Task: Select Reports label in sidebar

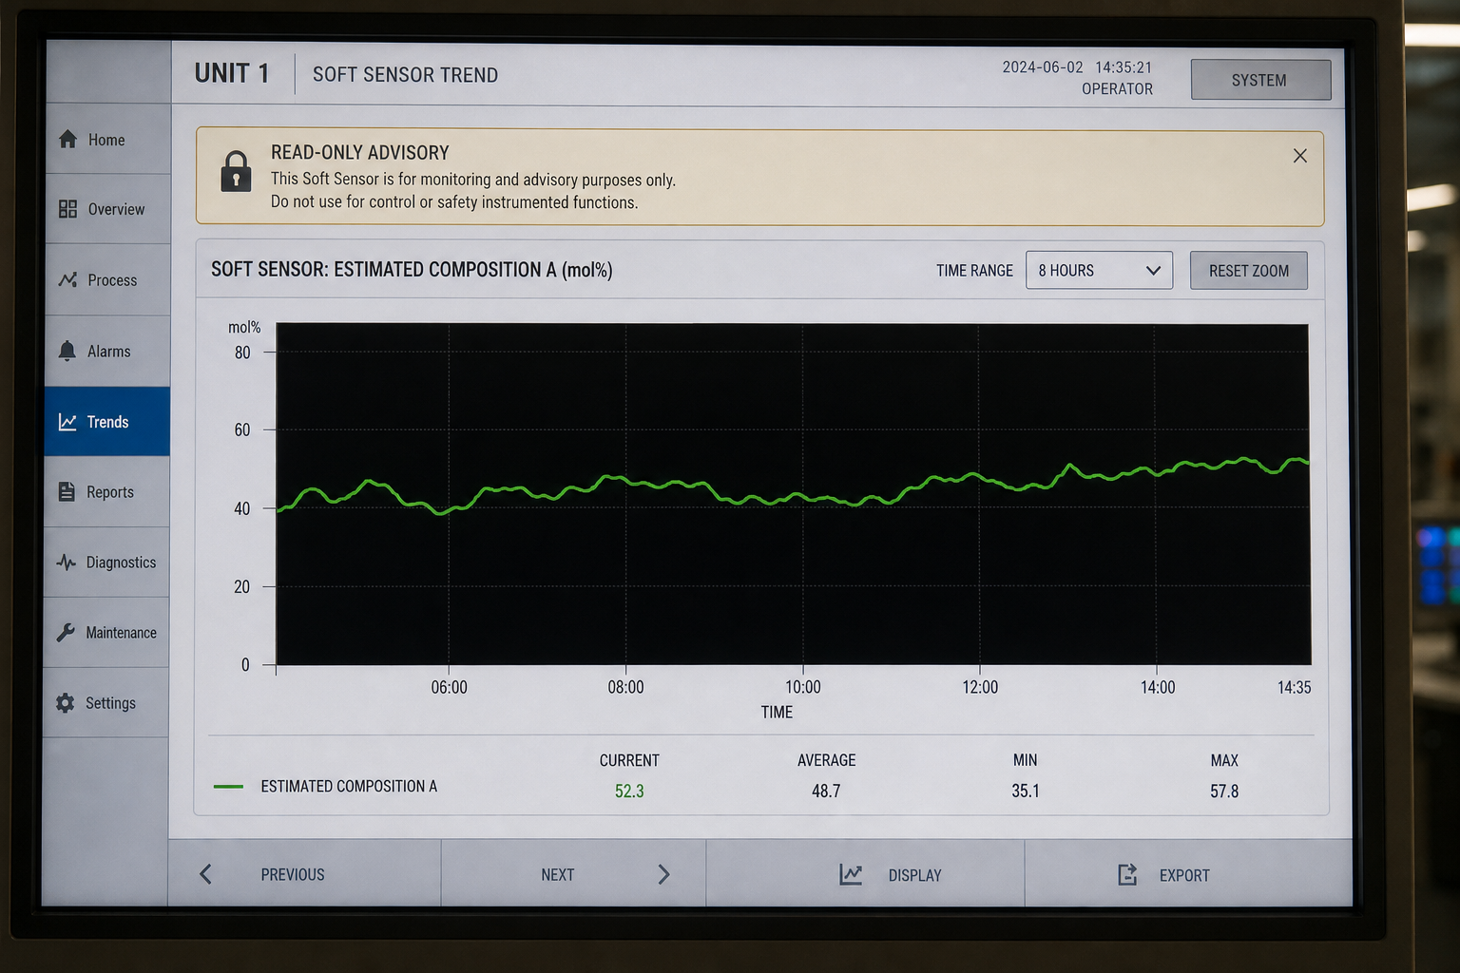Action: tap(110, 492)
